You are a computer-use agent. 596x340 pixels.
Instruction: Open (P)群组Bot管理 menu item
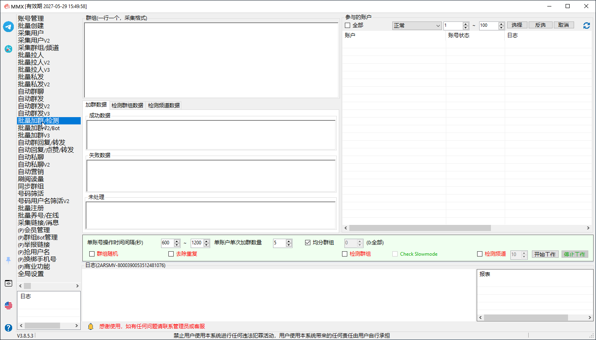point(38,237)
